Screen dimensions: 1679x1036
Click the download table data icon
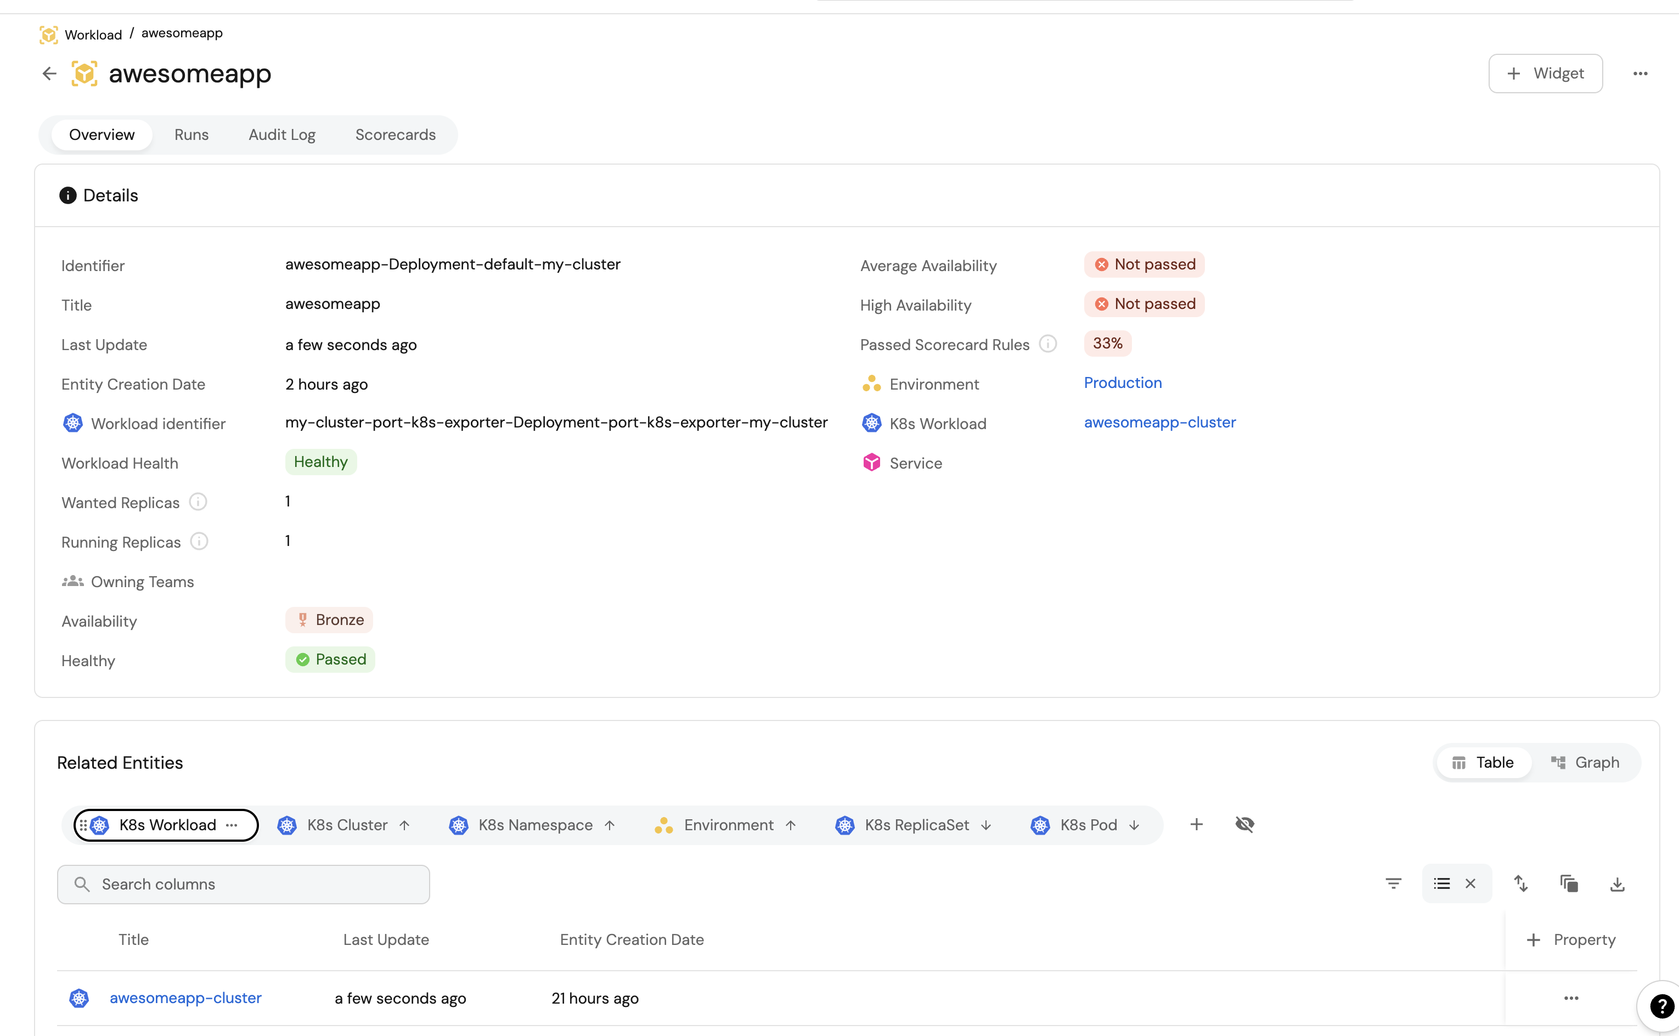point(1616,883)
